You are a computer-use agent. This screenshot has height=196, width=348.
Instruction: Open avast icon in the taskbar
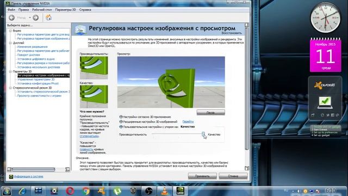click(x=102, y=191)
